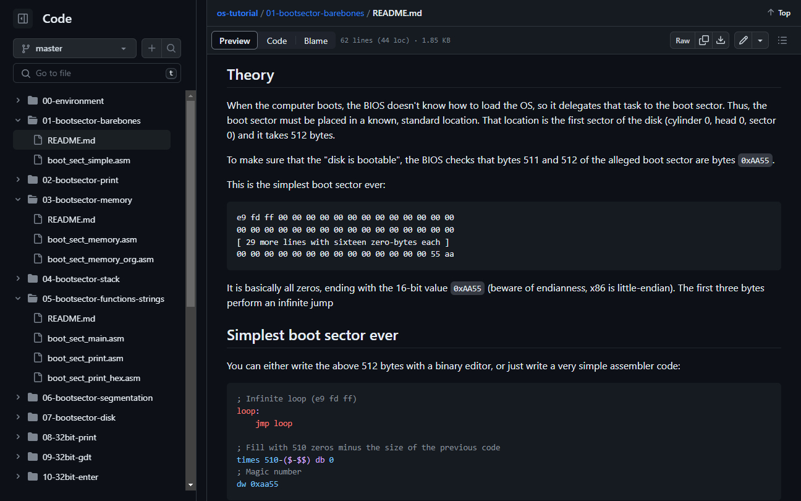
Task: Copy the raw file contents
Action: (704, 40)
